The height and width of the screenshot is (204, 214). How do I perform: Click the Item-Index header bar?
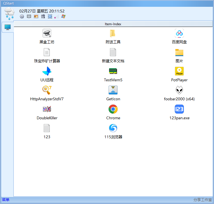point(113,24)
